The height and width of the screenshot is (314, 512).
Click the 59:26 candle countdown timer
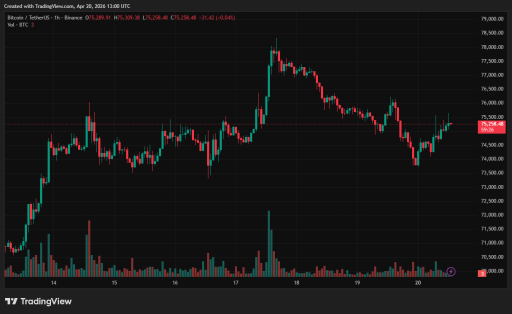(487, 129)
